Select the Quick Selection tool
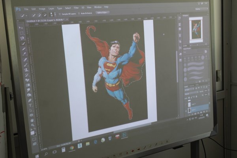This screenshot has height=158, width=237. [x=23, y=44]
